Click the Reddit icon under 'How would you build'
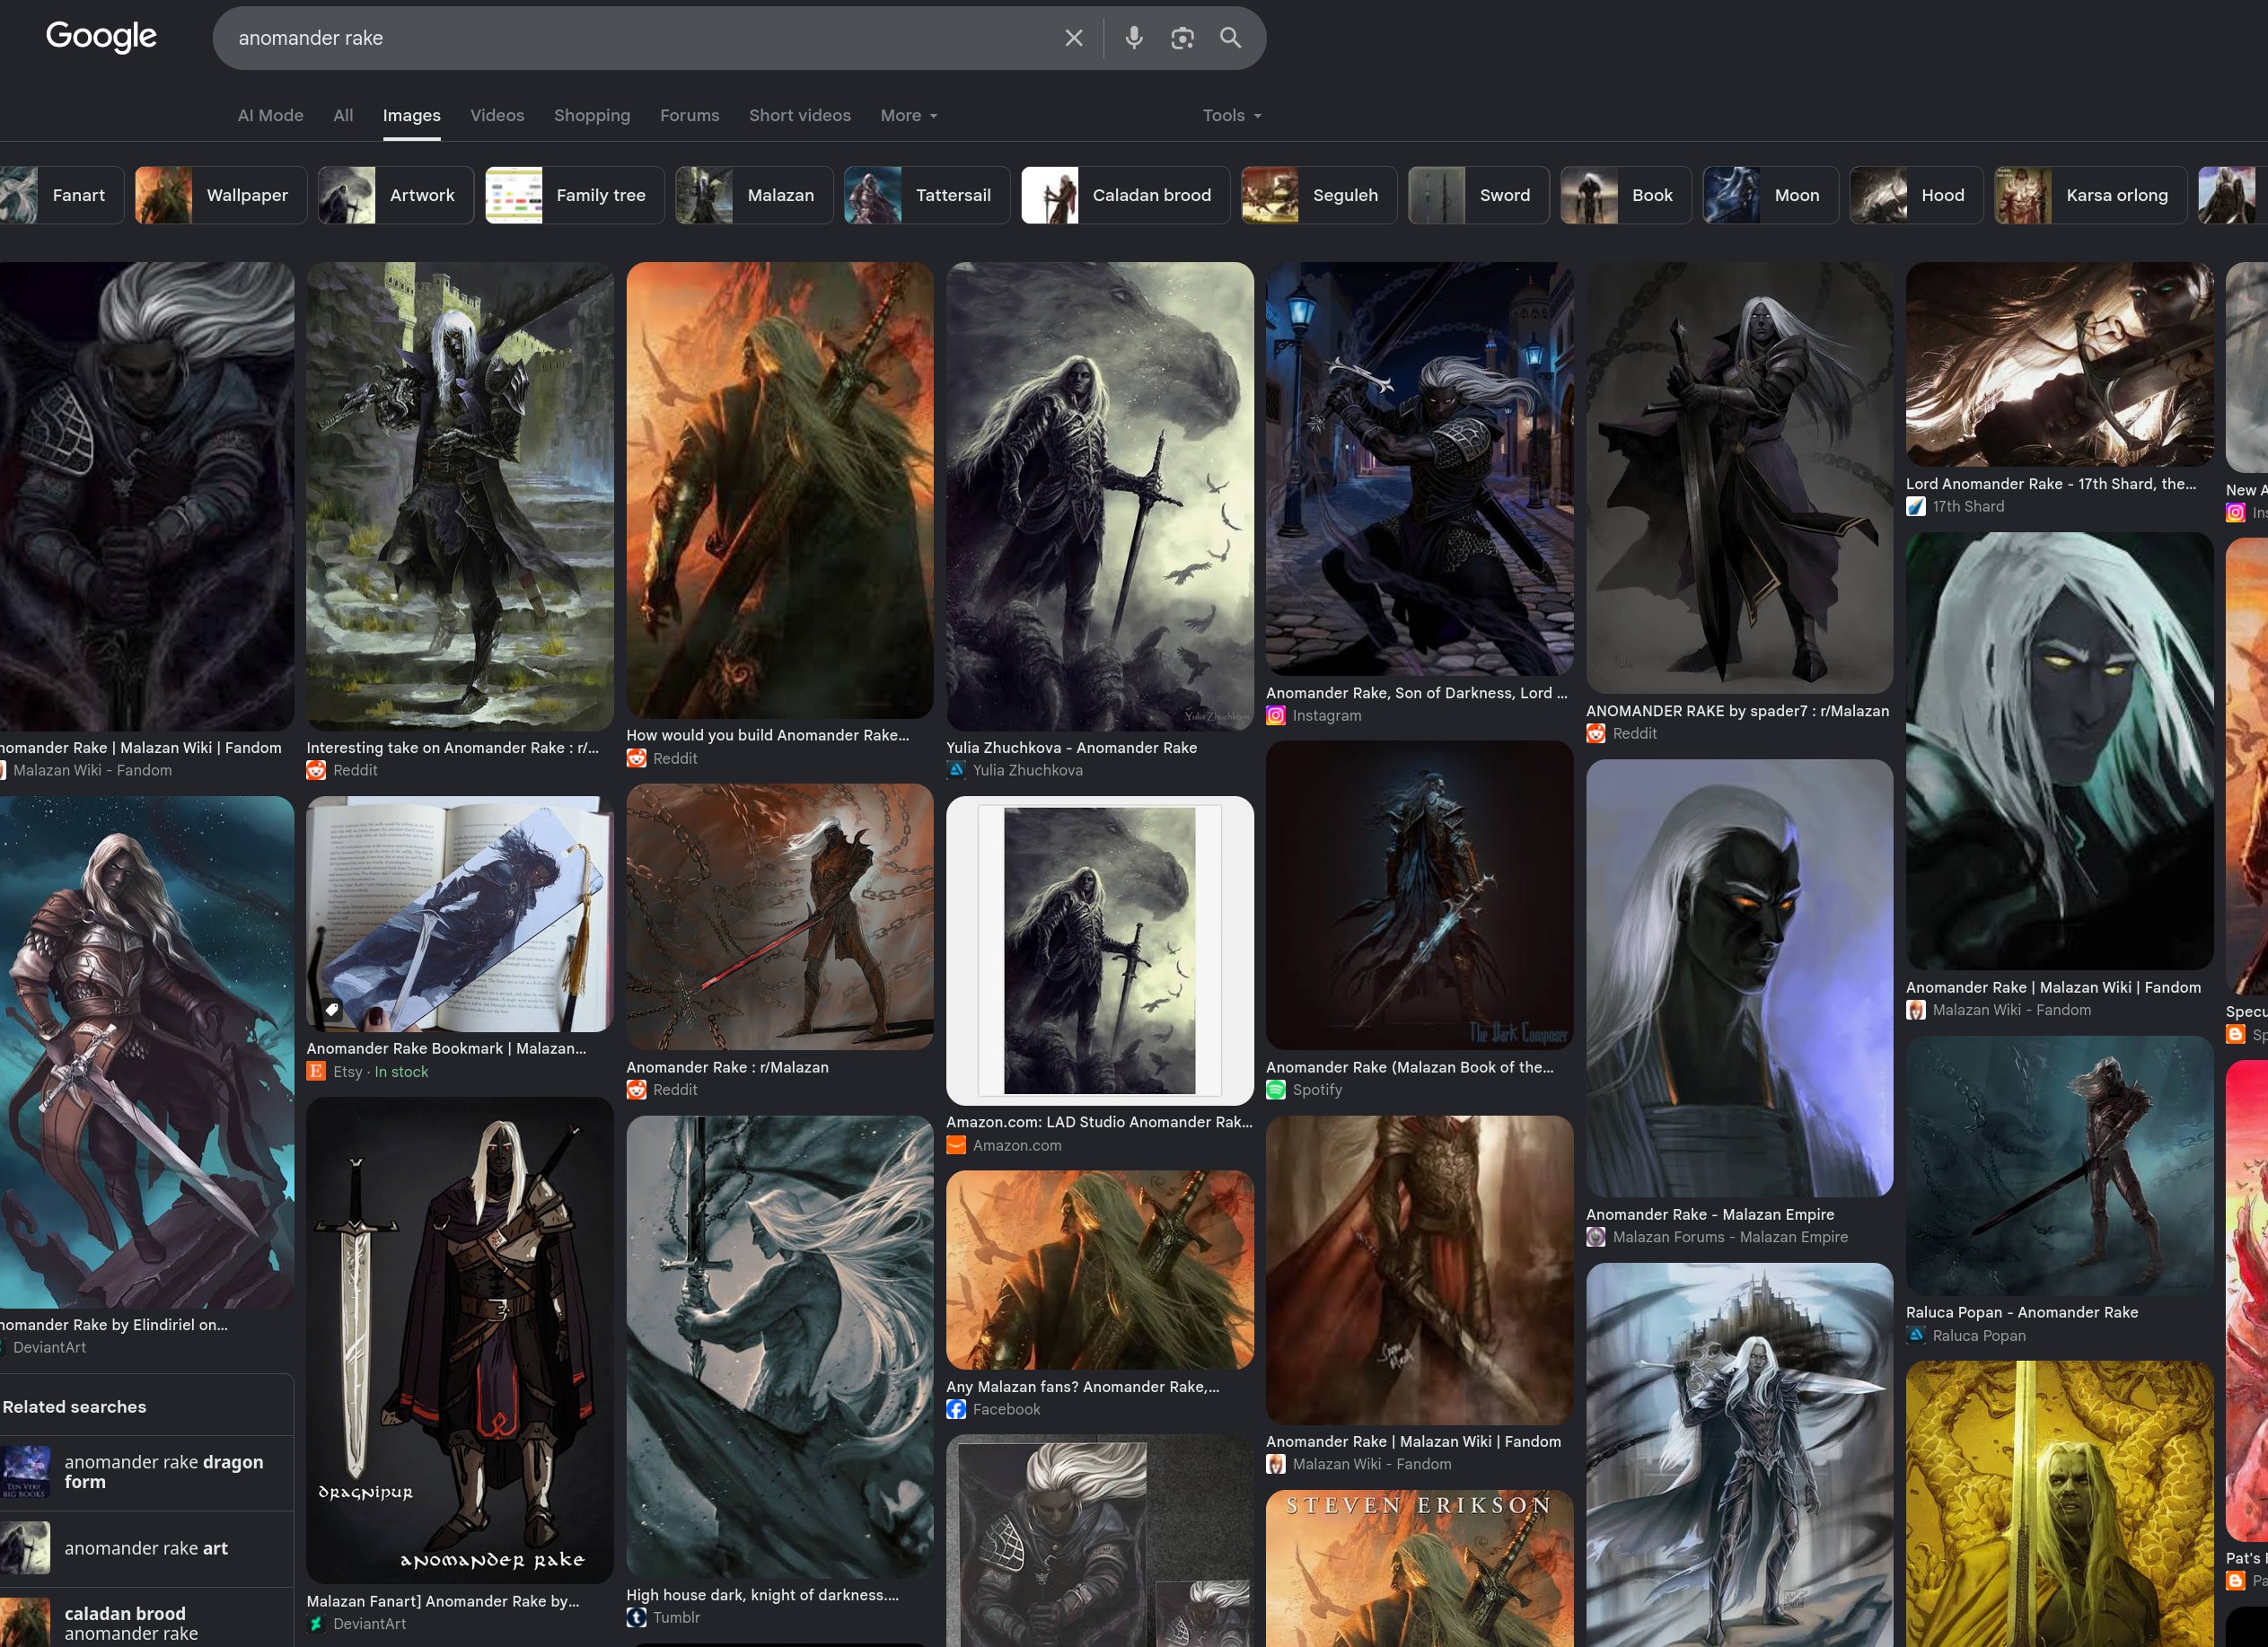 (636, 758)
